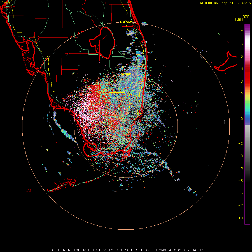
Task: Click the 100 NMI range ring label
Action: (126, 22)
